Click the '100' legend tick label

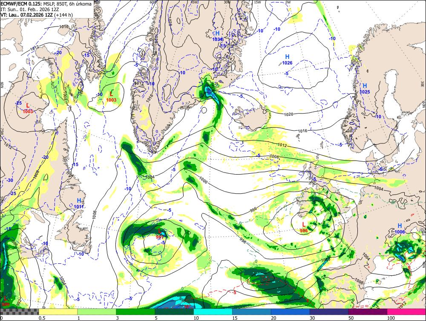[391, 318]
